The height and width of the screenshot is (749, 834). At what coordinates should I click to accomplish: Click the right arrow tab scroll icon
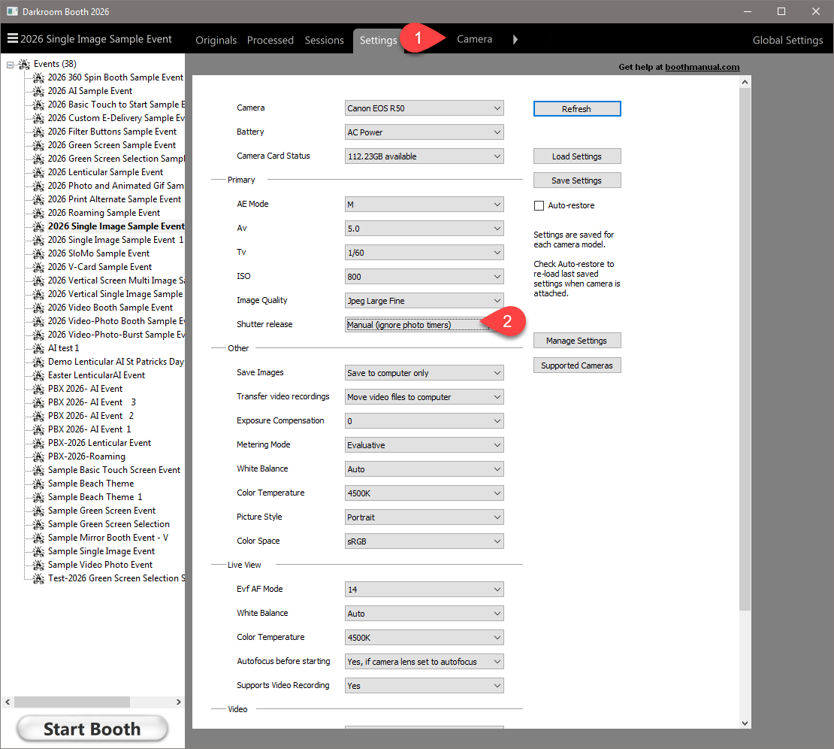[515, 39]
